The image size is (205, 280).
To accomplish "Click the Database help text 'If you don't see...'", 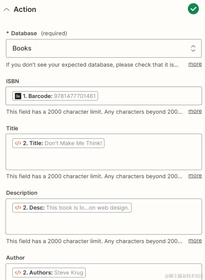I will tap(93, 64).
